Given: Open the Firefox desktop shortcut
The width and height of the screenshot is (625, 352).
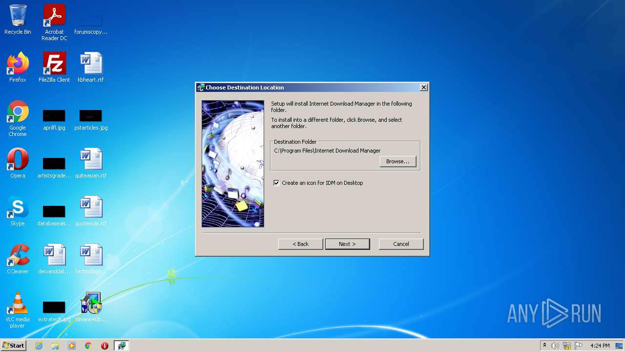Looking at the screenshot, I should [18, 67].
